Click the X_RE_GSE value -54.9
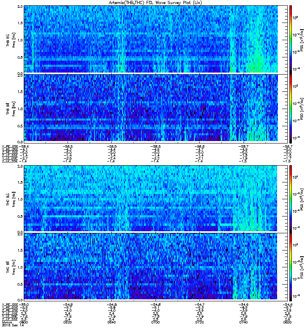The image size is (307, 328). click(x=68, y=305)
